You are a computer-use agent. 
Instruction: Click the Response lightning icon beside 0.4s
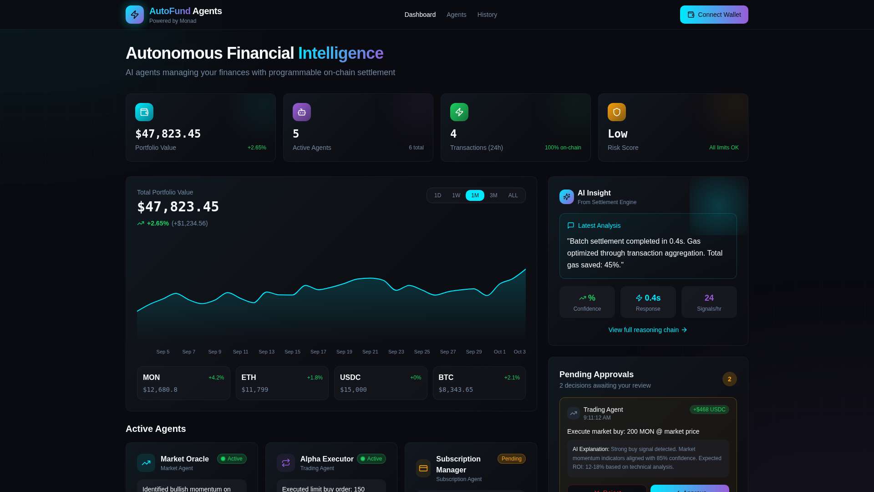639,298
